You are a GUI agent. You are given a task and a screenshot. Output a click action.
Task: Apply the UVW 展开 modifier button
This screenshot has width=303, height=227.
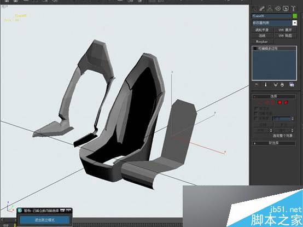(285, 30)
